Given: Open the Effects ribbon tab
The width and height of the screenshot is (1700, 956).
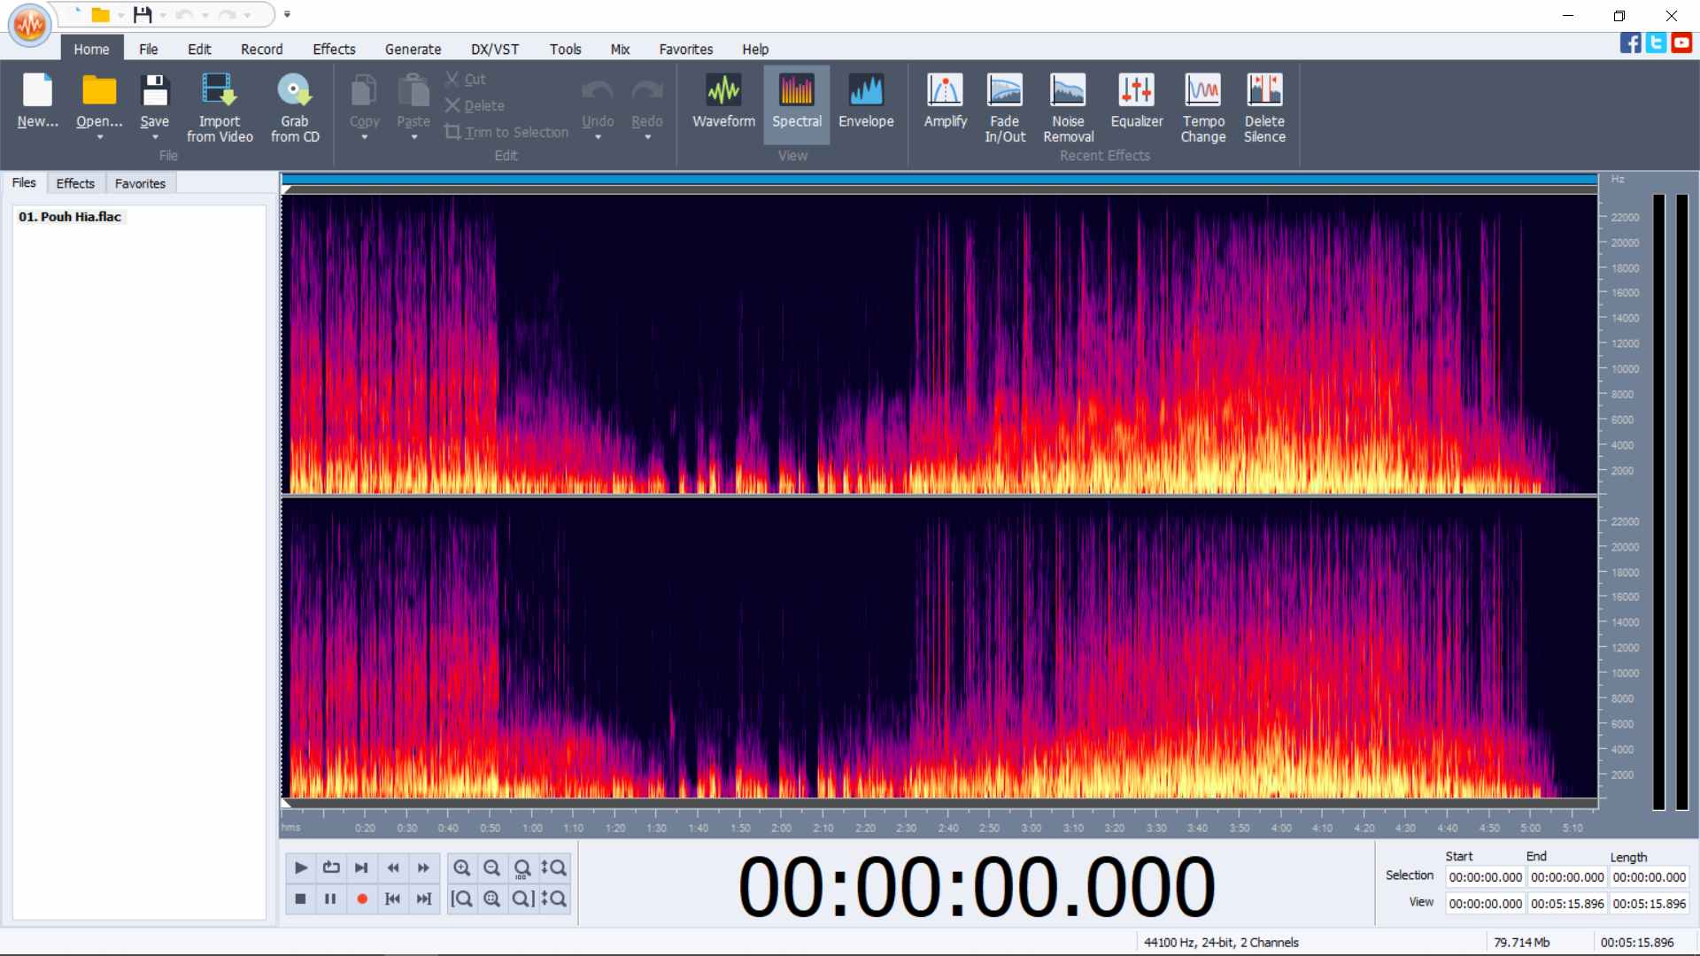Looking at the screenshot, I should (x=334, y=49).
